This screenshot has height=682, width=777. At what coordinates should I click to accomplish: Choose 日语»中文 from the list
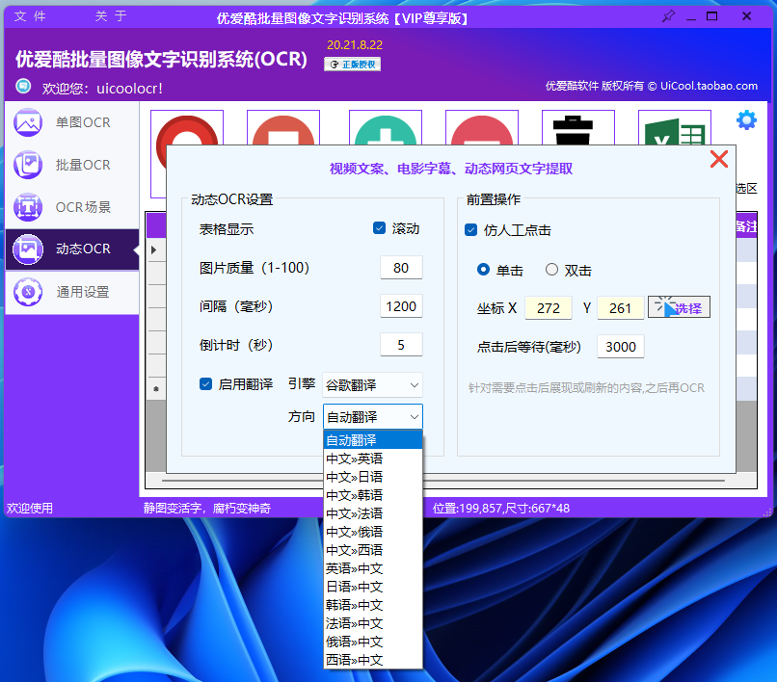373,587
